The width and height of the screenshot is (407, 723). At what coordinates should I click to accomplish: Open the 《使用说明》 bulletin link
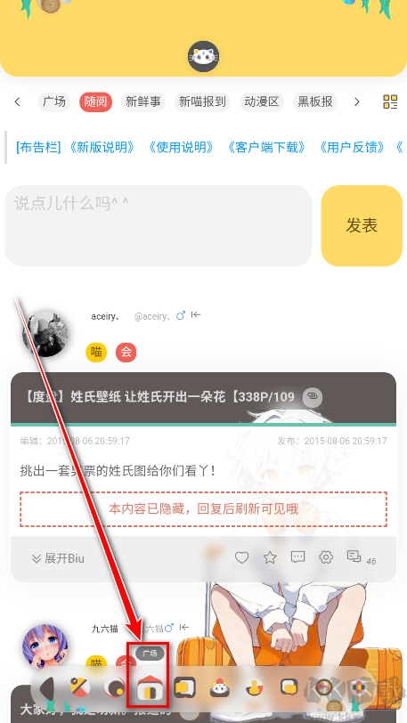coord(181,148)
